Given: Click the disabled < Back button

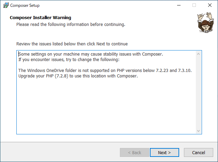Looking at the screenshot, I should tap(134, 152).
